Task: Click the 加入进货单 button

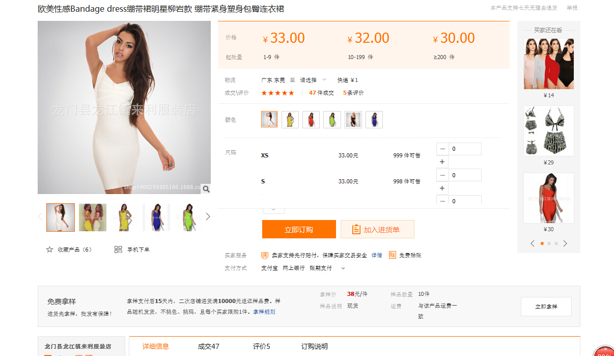Action: tap(377, 229)
